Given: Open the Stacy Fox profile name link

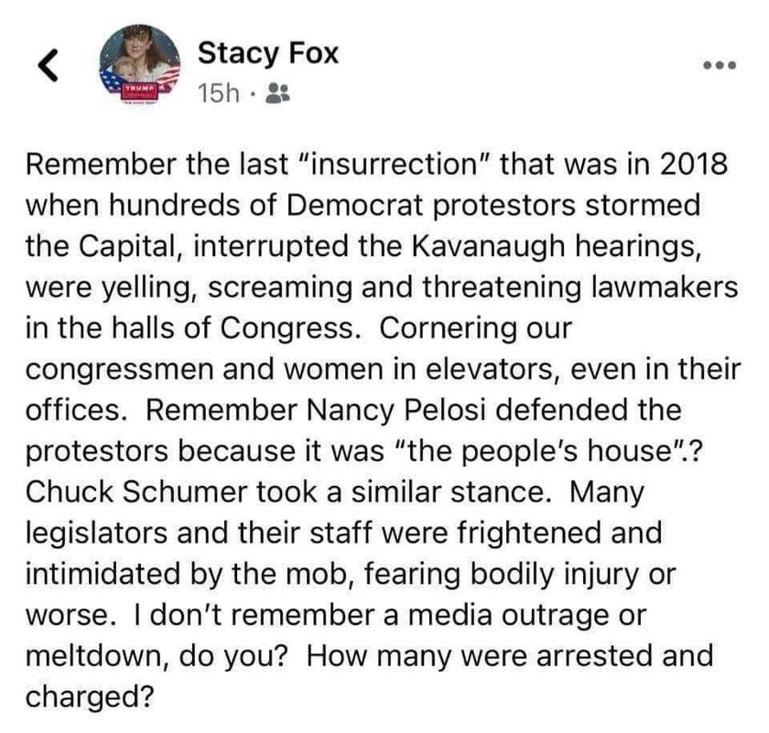Looking at the screenshot, I should click(x=268, y=53).
